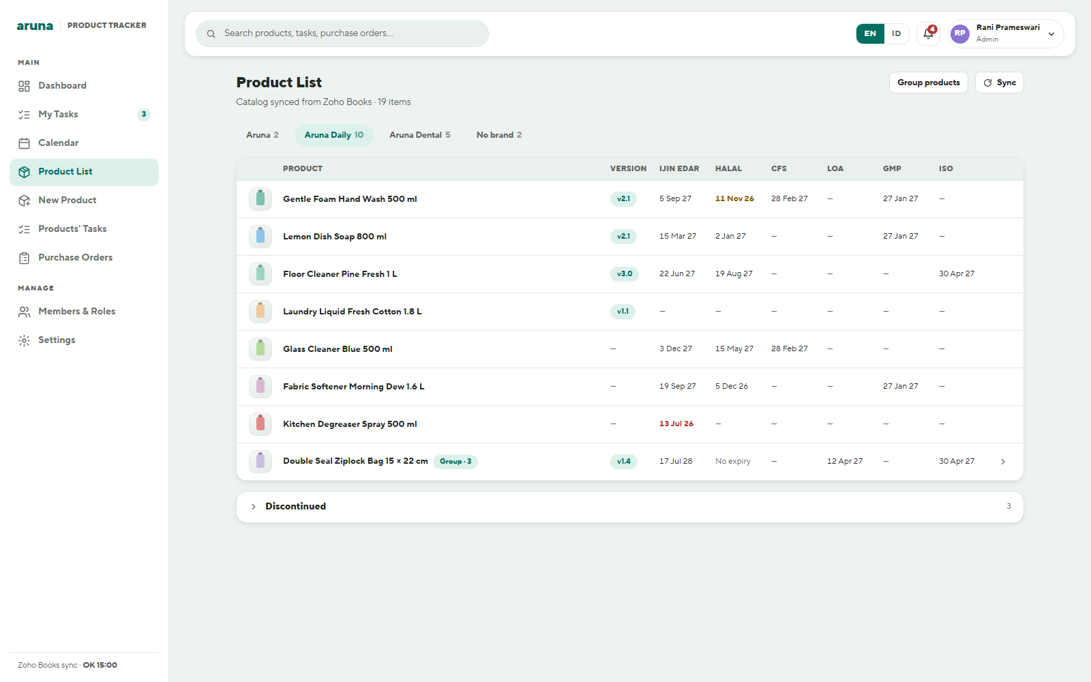Click the aruna logo
The height and width of the screenshot is (682, 1091).
pos(35,26)
